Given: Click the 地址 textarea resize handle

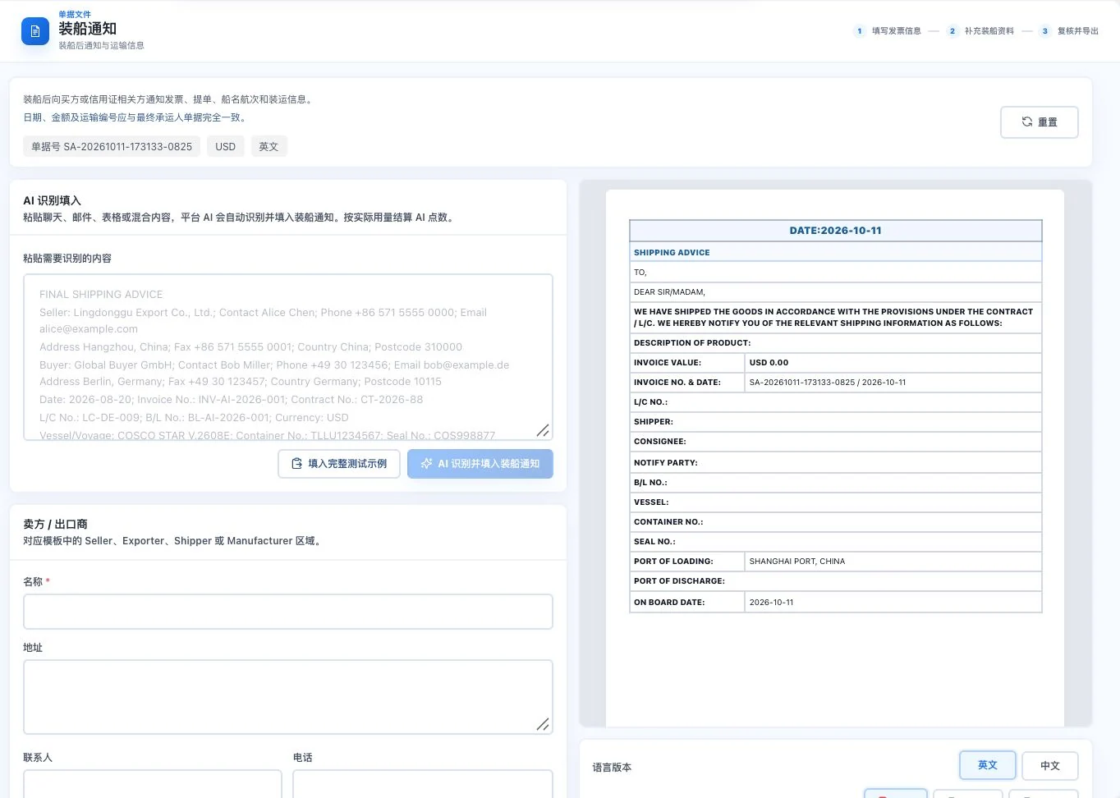Looking at the screenshot, I should pos(543,724).
